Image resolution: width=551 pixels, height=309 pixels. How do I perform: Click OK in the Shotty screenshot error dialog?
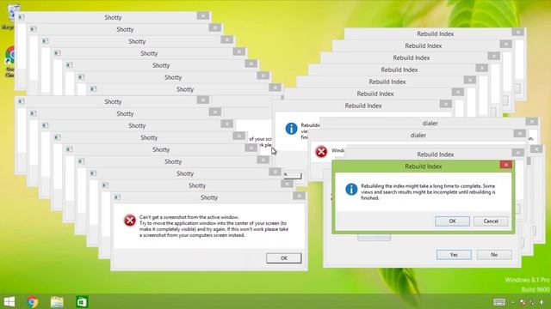283,258
